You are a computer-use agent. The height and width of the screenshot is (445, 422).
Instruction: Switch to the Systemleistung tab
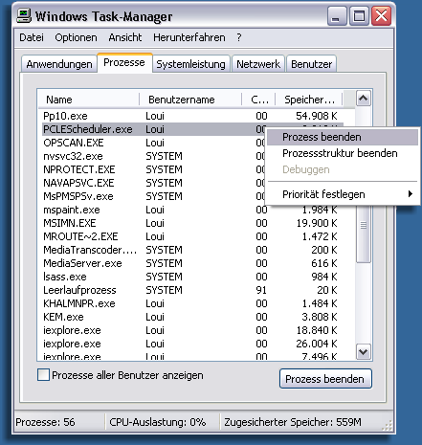[190, 64]
